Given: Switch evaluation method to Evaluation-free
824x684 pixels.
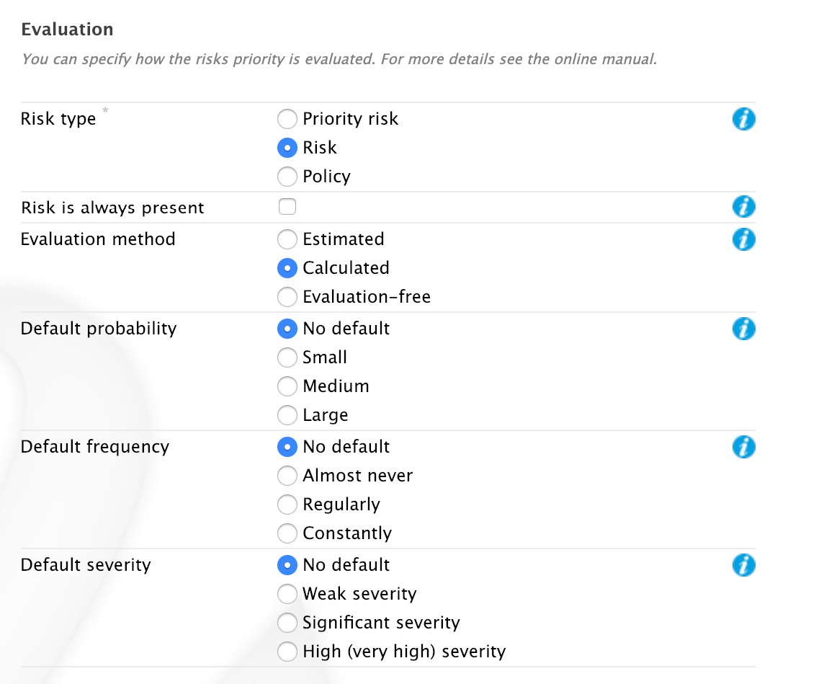Looking at the screenshot, I should (x=287, y=297).
